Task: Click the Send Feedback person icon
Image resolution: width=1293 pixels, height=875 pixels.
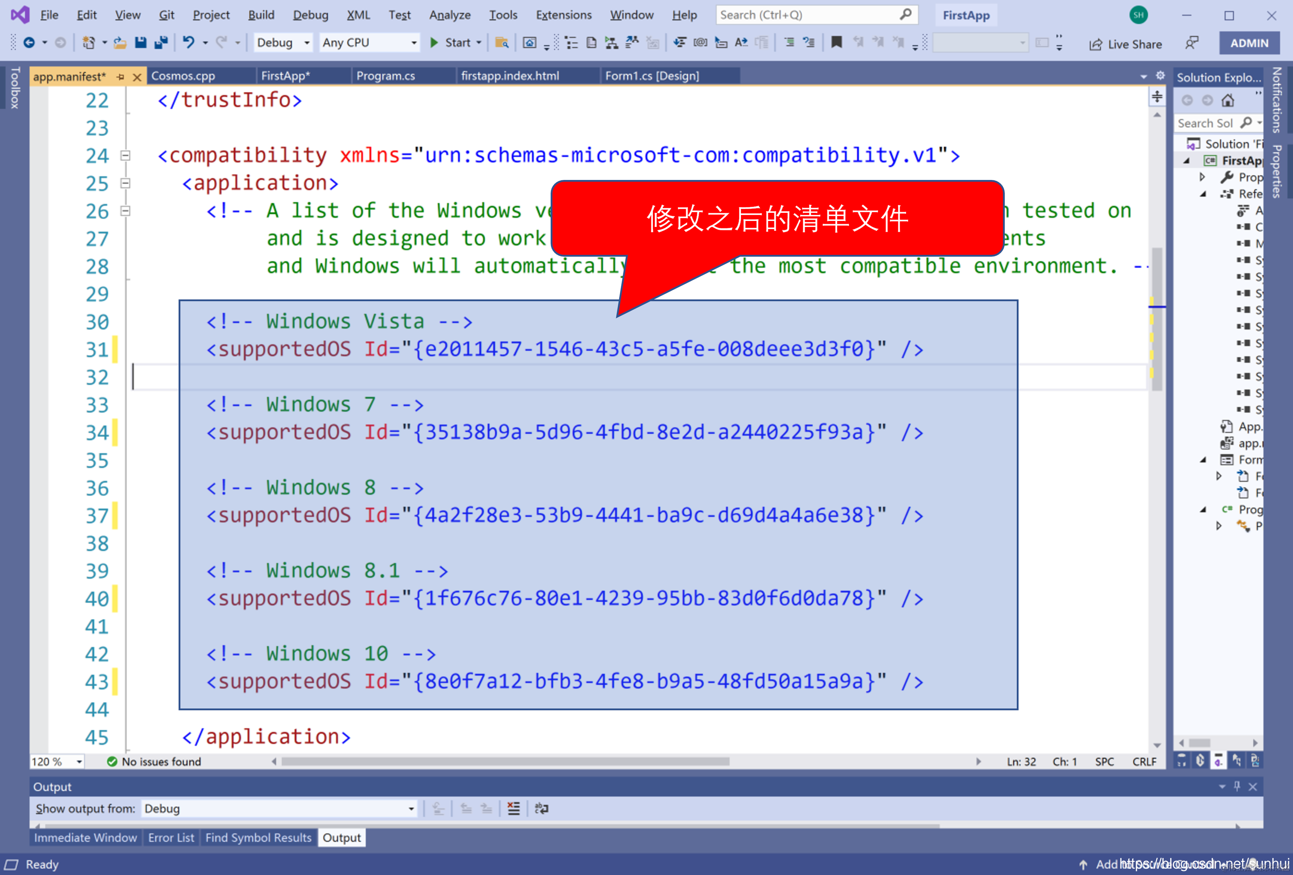Action: click(1192, 43)
